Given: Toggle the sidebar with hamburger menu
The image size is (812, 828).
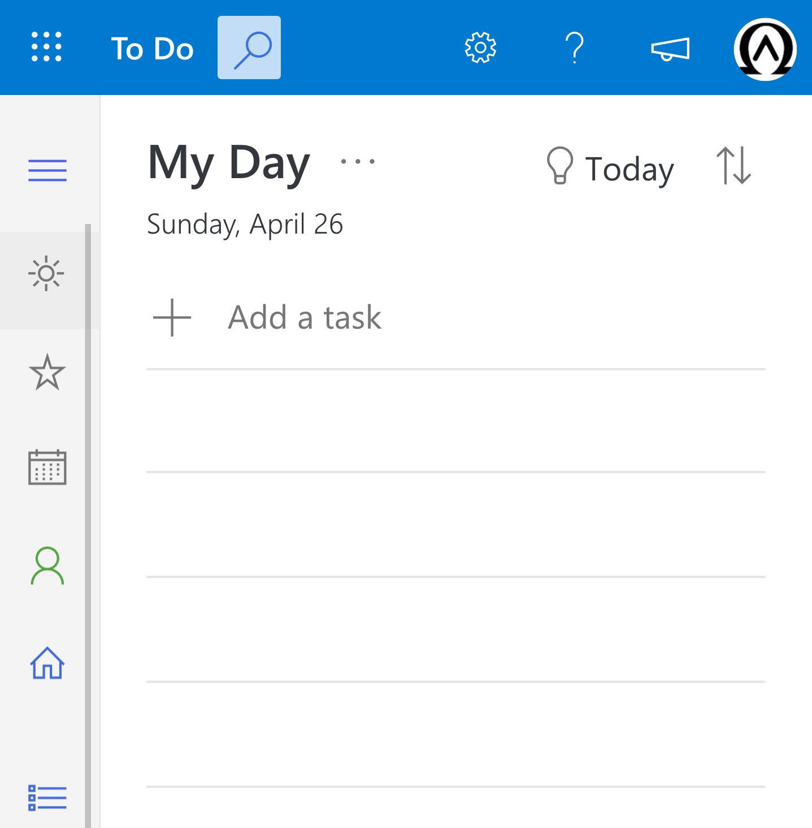Looking at the screenshot, I should [47, 170].
